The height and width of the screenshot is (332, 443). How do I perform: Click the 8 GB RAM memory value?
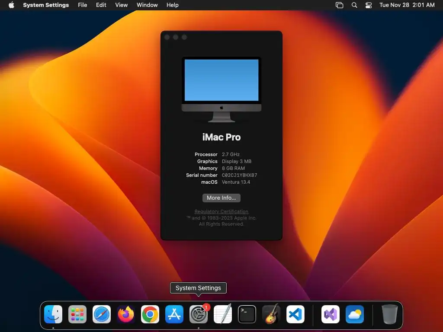tap(233, 168)
